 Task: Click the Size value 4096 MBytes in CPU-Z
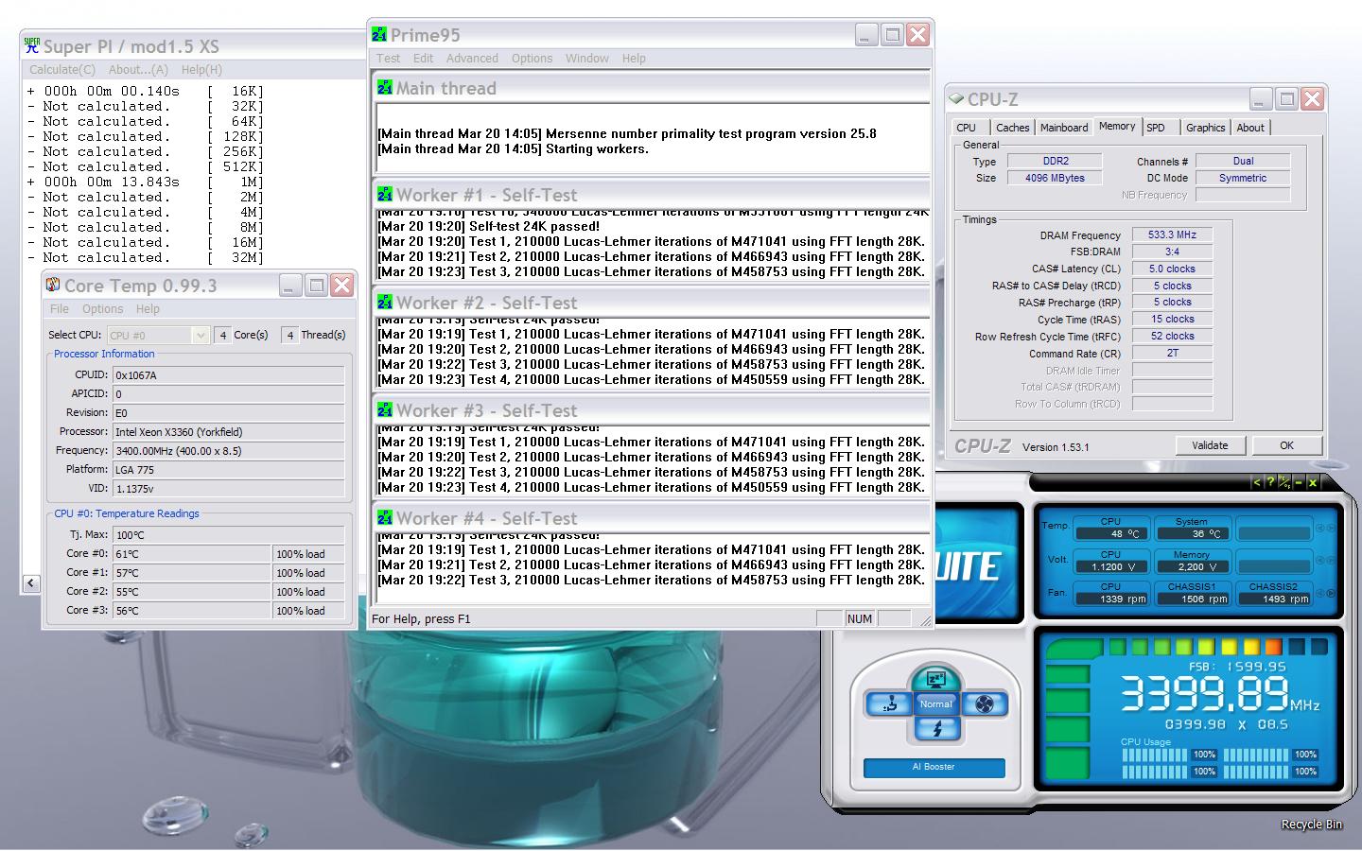point(1055,178)
